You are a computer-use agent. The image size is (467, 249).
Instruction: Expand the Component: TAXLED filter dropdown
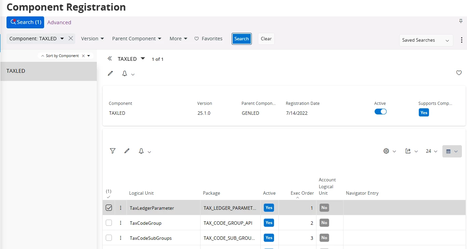62,39
